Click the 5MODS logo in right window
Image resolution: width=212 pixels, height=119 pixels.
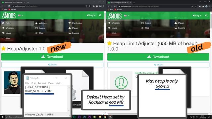tap(115, 16)
